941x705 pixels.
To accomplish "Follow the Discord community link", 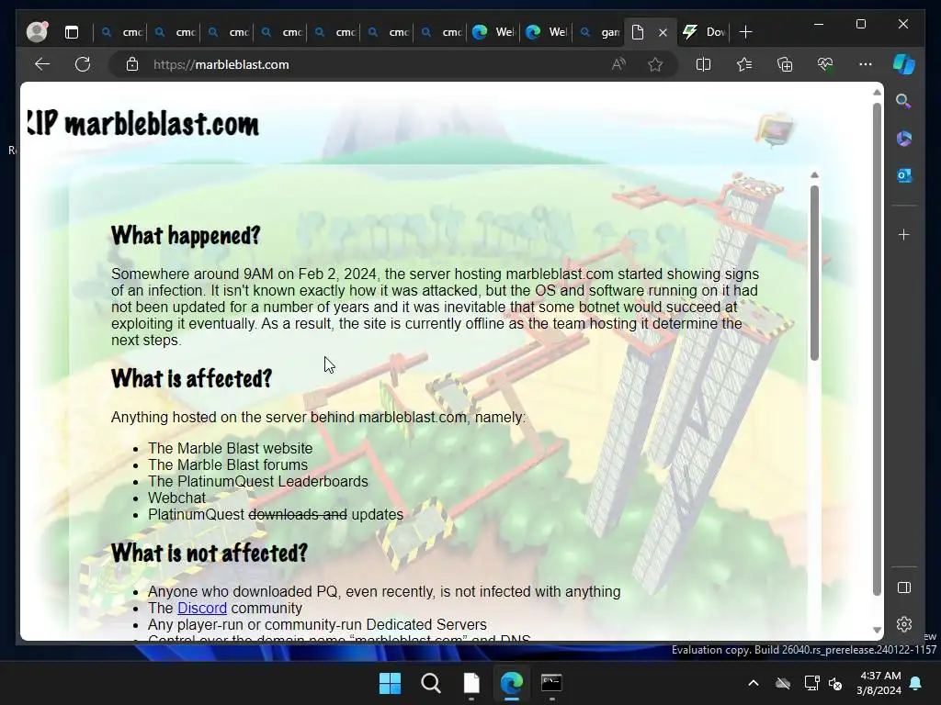I will pos(202,608).
